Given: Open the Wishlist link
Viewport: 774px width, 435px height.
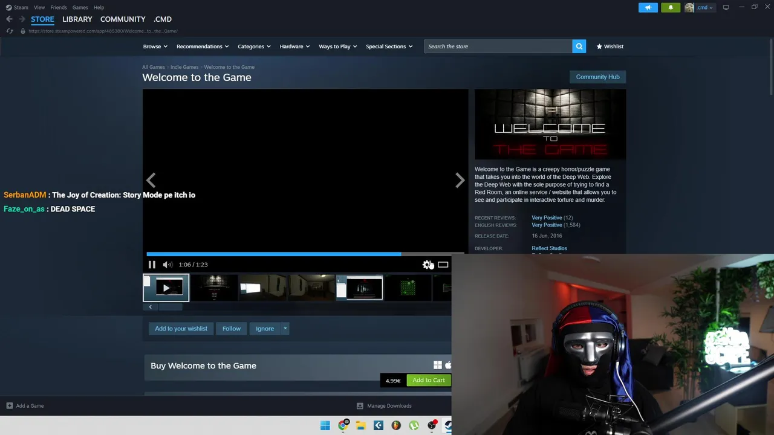Looking at the screenshot, I should [x=610, y=47].
